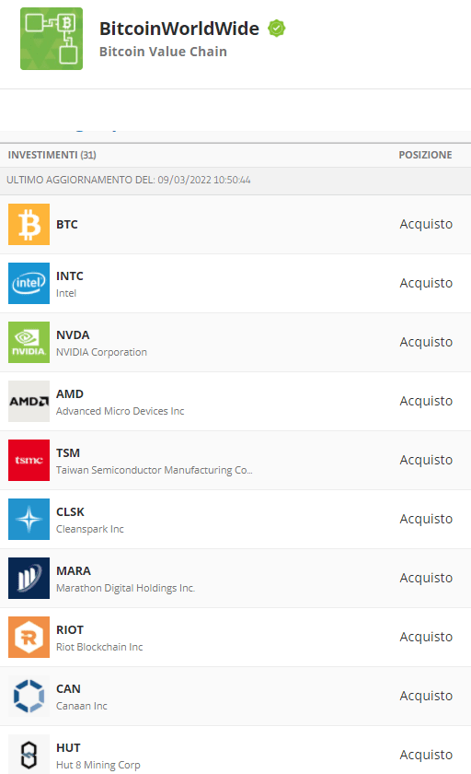Click the Marathon Digital Holdings logo

point(29,578)
